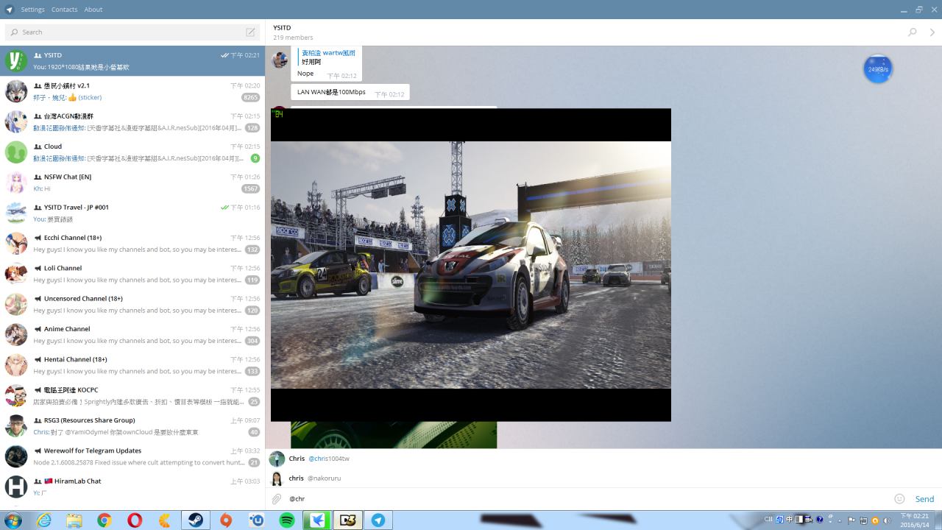Click the message input box containing @chr
This screenshot has width=942, height=530.
click(x=581, y=499)
